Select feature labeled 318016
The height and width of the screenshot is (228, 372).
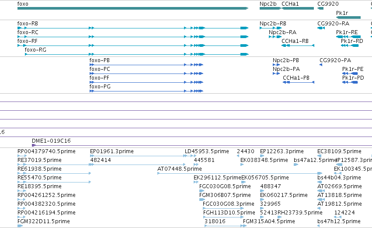coord(215,222)
